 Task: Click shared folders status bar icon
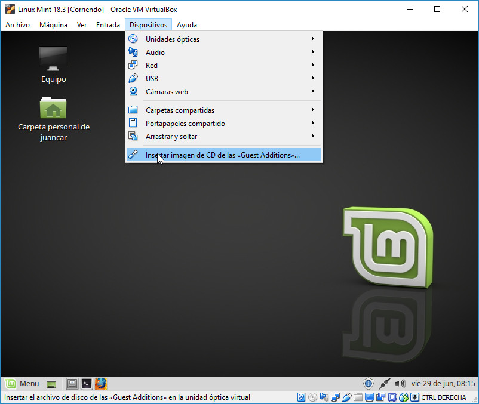358,397
